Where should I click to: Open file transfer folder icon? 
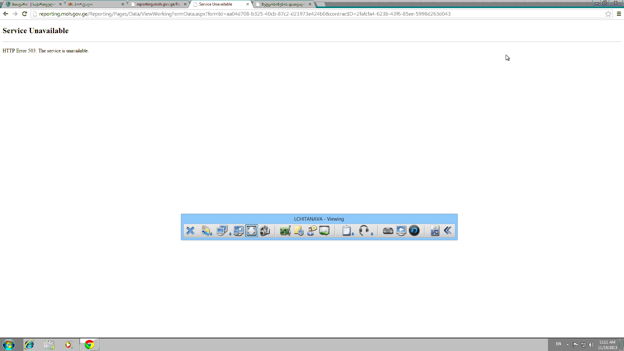(x=299, y=231)
